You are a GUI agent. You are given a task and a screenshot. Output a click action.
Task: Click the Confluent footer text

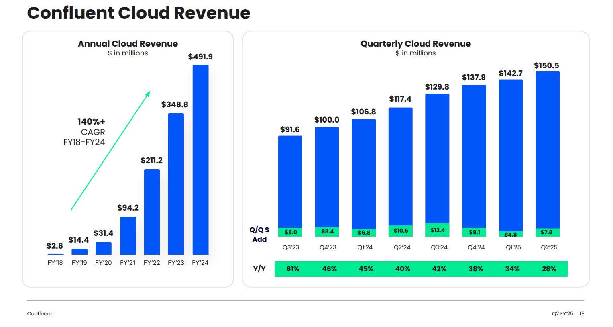pyautogui.click(x=39, y=313)
